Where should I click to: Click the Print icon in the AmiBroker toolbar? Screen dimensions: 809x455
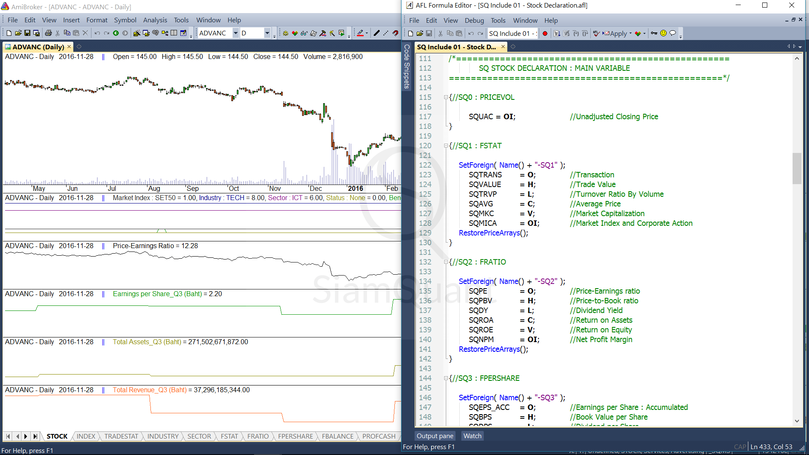pyautogui.click(x=48, y=33)
